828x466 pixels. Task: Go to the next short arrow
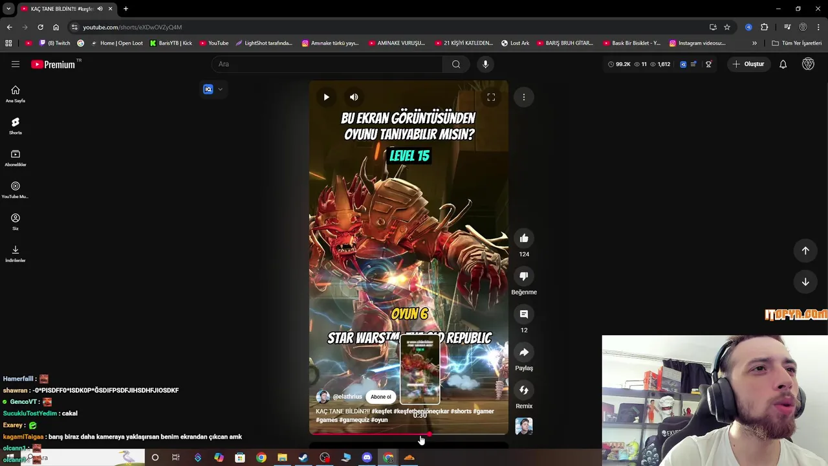[805, 282]
